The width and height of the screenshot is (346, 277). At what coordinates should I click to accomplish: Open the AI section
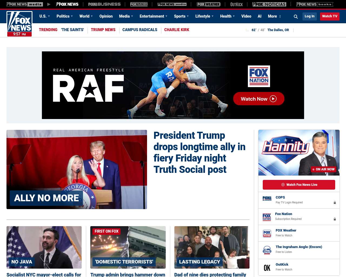click(259, 16)
